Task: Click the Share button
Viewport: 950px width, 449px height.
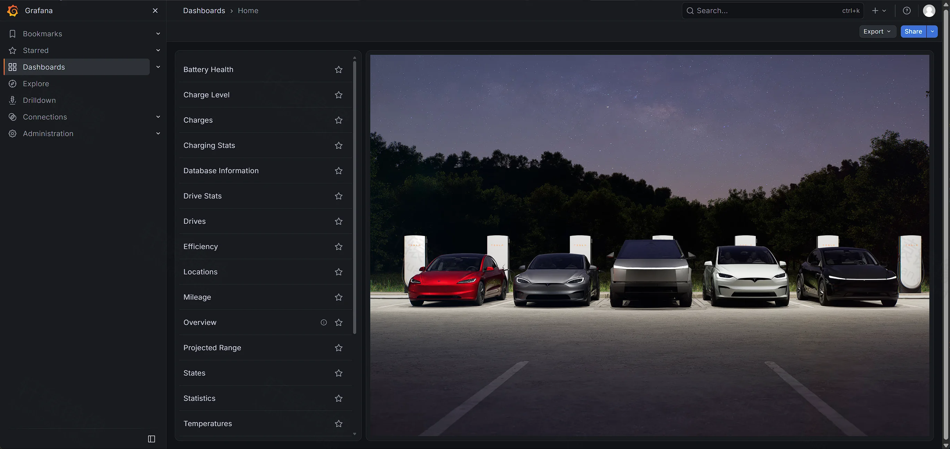Action: click(x=913, y=32)
